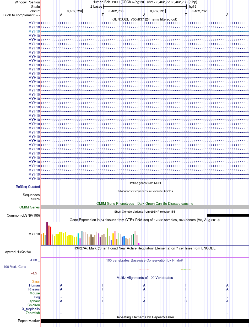
Task: Click the 8,462,732 position label
Action: 199,11
